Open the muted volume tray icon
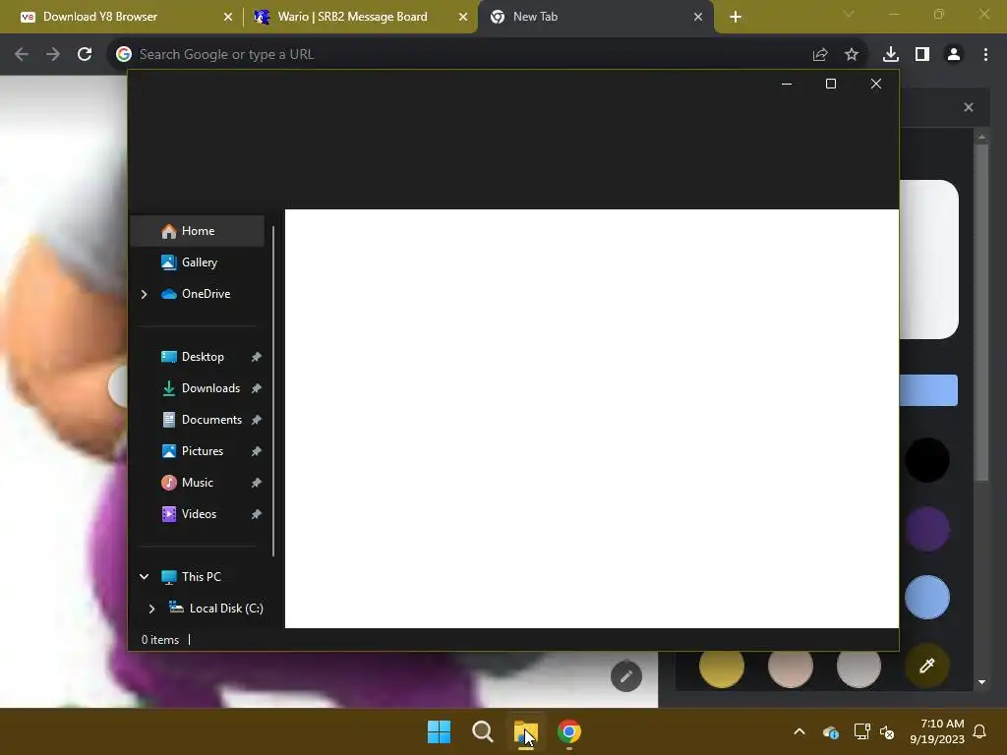Screen dimensions: 1007x755 tap(887, 731)
